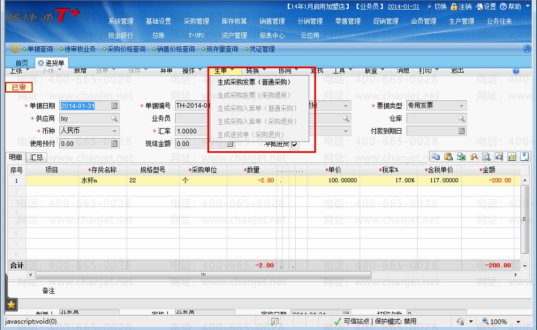Screen dimensions: 537x330
Task: Open the 票据类型 专用发票 dropdown
Action: pyautogui.click(x=462, y=106)
